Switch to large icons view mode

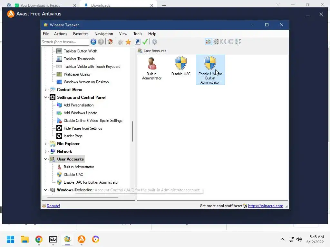[209, 41]
